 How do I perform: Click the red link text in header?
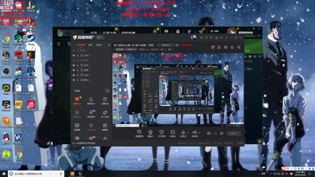[x=187, y=45]
